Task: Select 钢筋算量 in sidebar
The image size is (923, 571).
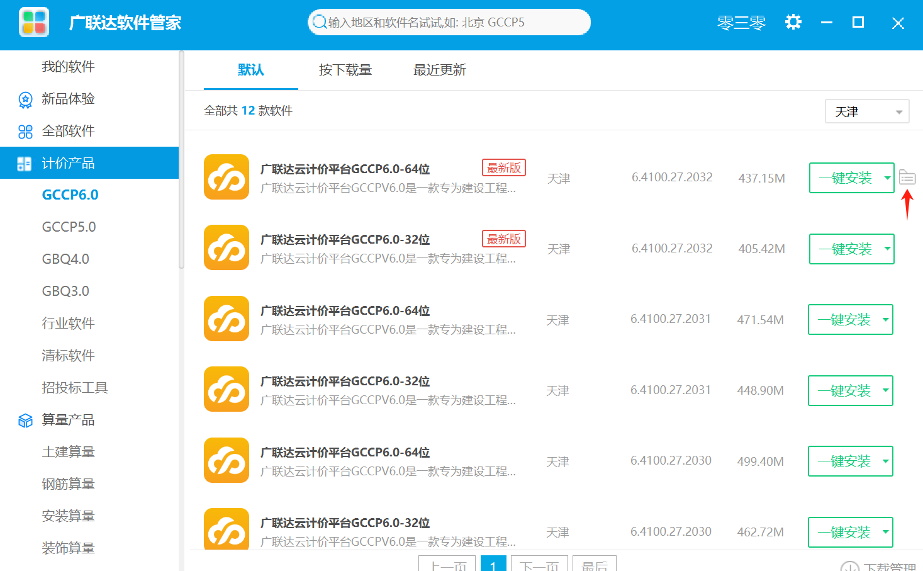Action: [x=68, y=484]
